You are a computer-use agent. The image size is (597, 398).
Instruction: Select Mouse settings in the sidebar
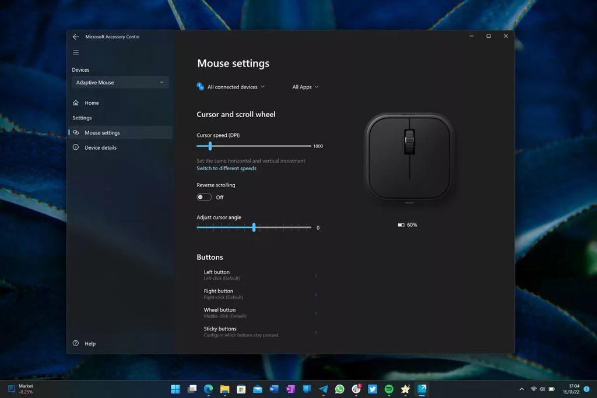point(102,133)
